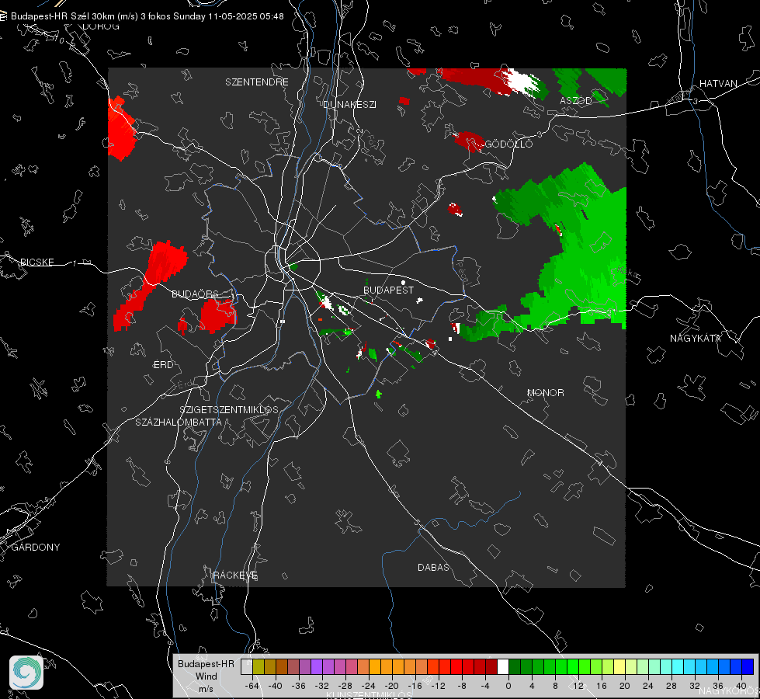This screenshot has height=699, width=760.
Task: Select the SZENTENDRE map label
Action: (x=257, y=82)
